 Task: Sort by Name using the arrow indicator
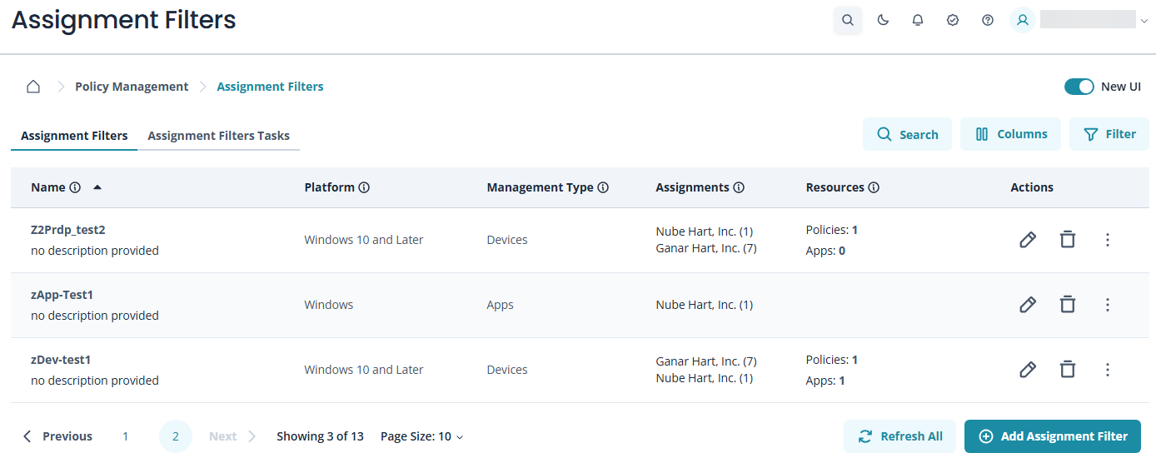coord(97,187)
